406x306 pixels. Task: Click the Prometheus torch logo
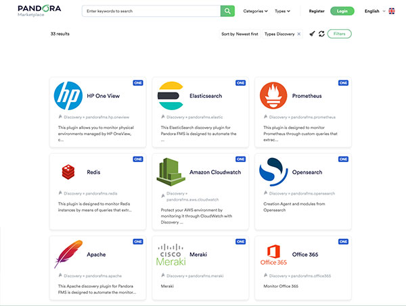pos(273,96)
